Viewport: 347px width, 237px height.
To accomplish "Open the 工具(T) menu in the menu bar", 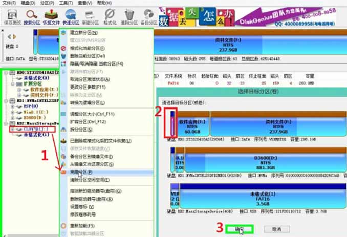I will (x=65, y=3).
